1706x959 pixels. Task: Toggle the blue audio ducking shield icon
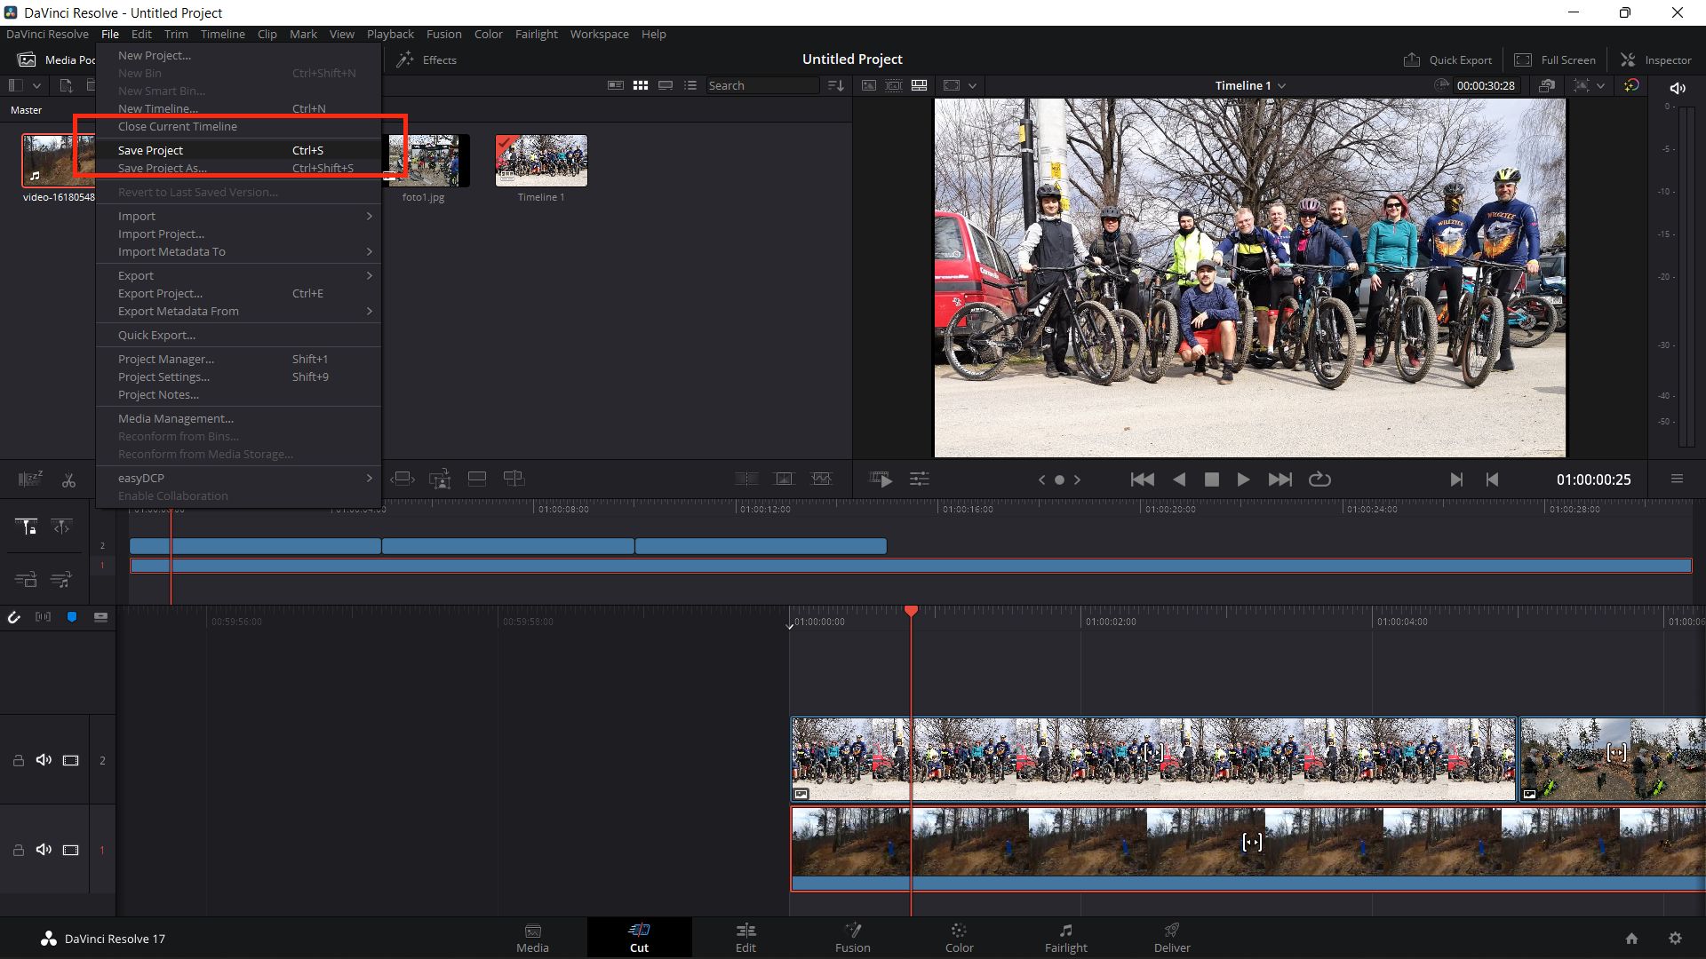[x=72, y=617]
